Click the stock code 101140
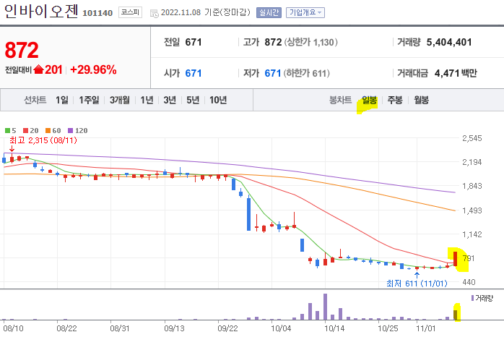Viewport: 504px width, 345px height. pos(97,13)
